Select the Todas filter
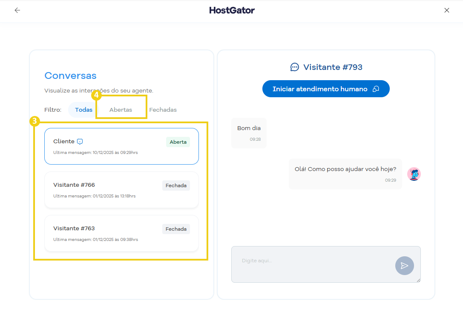This screenshot has height=316, width=463. tap(83, 110)
